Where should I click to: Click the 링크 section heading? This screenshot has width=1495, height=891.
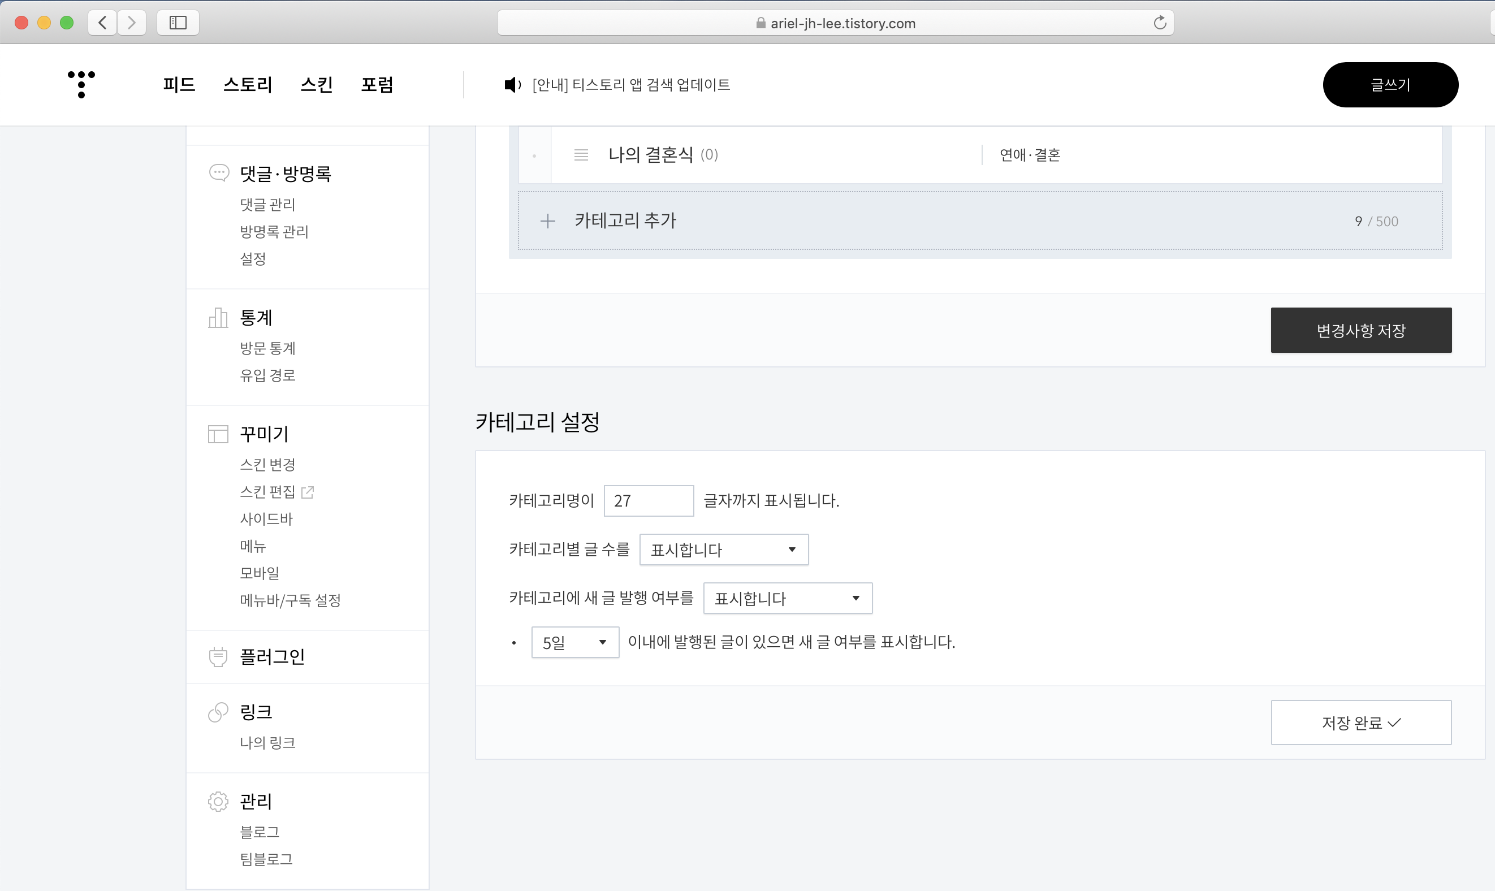pos(256,711)
